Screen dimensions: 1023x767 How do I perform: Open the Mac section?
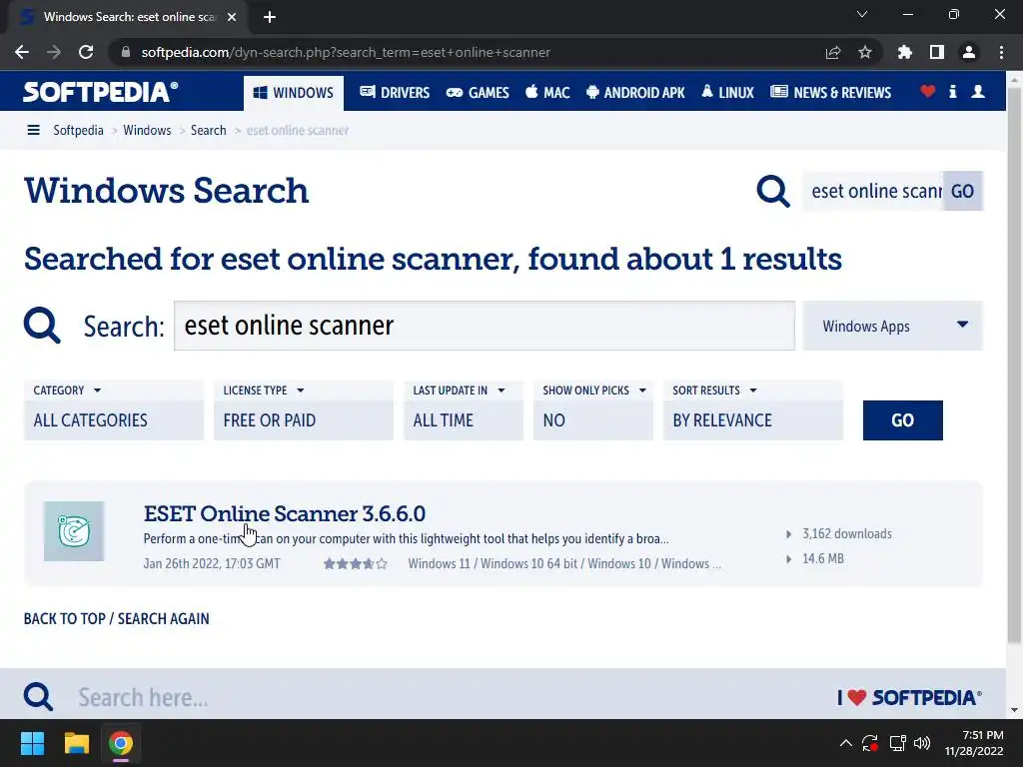click(x=548, y=93)
